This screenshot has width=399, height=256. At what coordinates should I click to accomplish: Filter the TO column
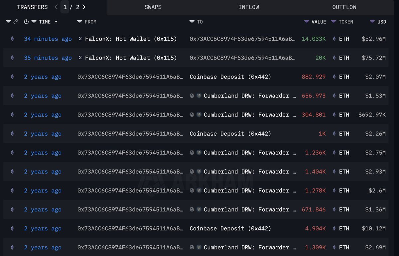point(192,22)
